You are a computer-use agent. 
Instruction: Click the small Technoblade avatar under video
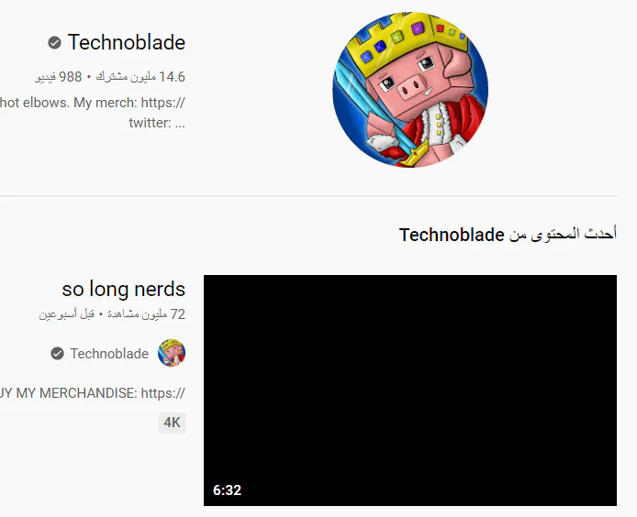(172, 353)
